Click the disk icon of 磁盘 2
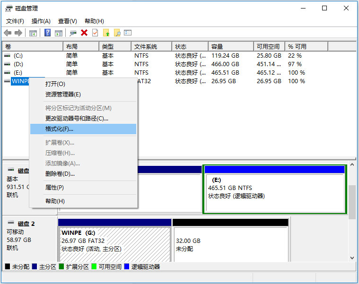Image resolution: width=359 pixels, height=284 pixels. 11,223
